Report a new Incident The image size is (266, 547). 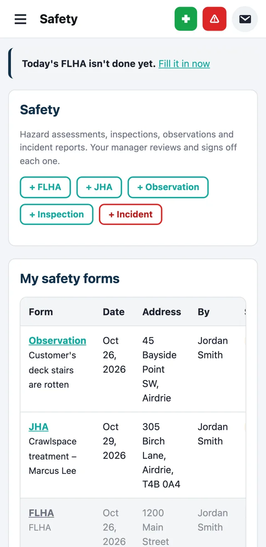[131, 215]
